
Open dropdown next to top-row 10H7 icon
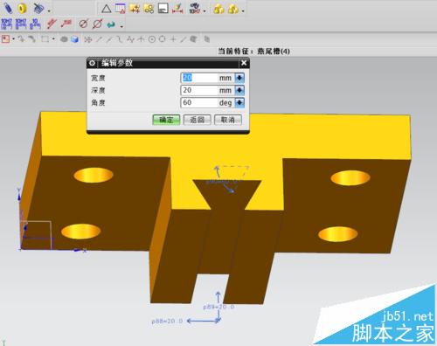205,11
